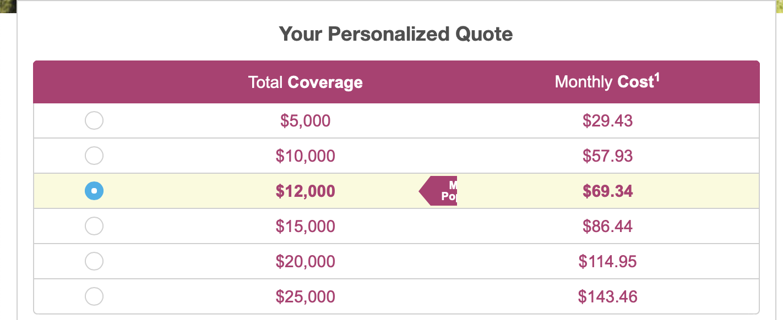This screenshot has height=320, width=783.
Task: Click the highlighted $69.34 monthly cost
Action: coord(608,191)
